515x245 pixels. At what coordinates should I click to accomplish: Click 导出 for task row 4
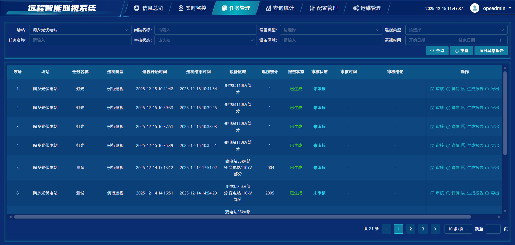click(x=492, y=146)
